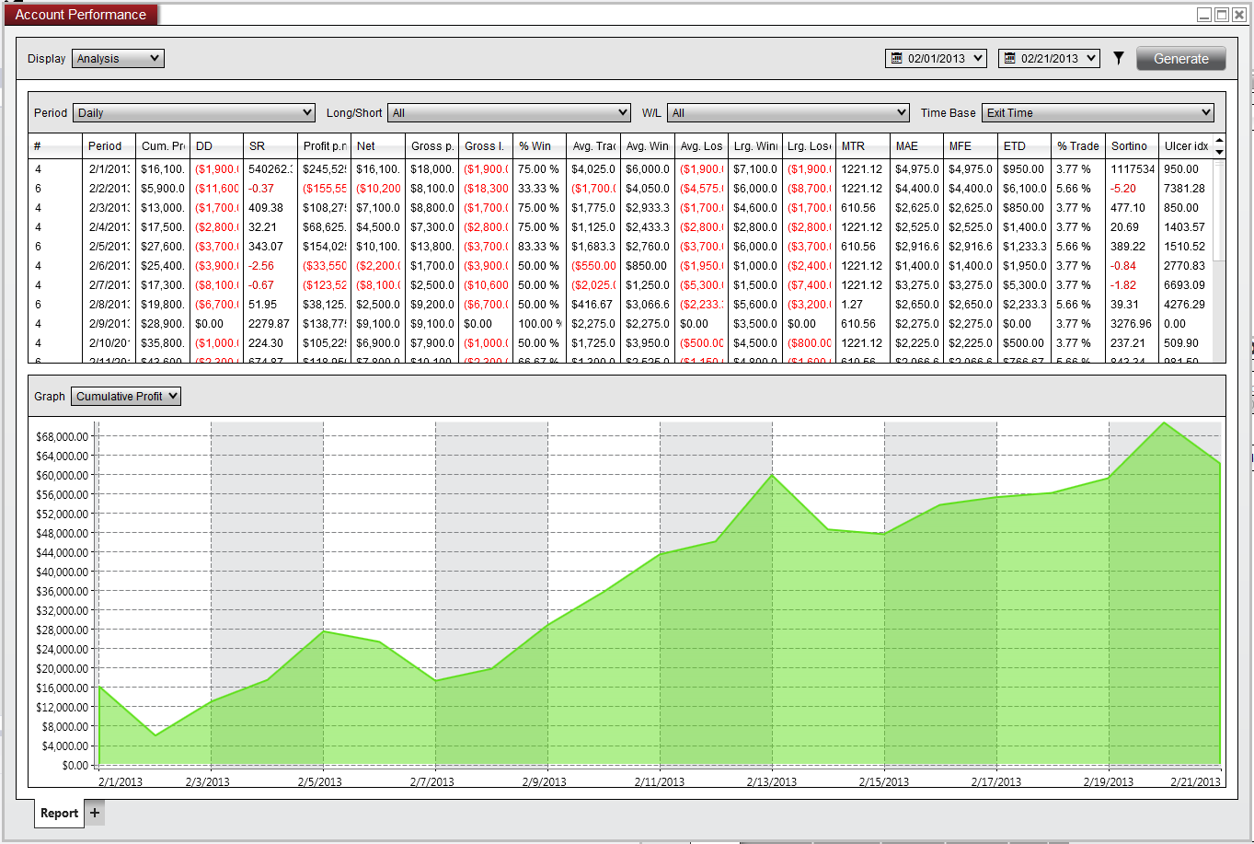Screen dimensions: 1254x844
Task: Select the Ulcer idx cell 7381.28
Action: pyautogui.click(x=1184, y=189)
